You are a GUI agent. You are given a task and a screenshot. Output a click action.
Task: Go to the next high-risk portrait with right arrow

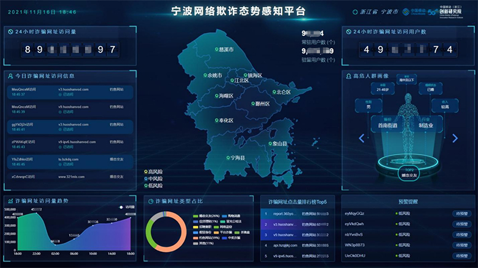[455, 138]
